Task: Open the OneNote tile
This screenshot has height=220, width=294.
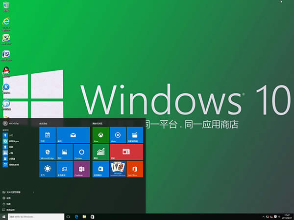Action: pos(81,169)
